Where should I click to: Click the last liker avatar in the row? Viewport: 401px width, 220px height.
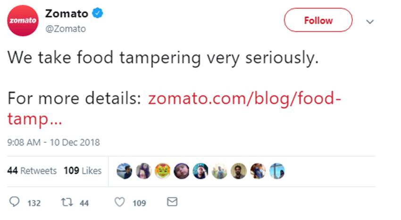[277, 171]
